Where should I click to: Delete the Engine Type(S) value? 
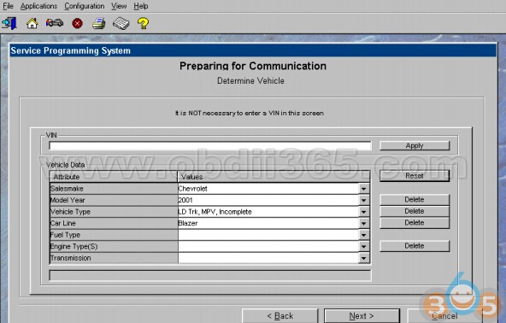point(415,246)
